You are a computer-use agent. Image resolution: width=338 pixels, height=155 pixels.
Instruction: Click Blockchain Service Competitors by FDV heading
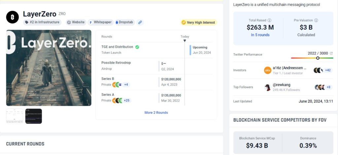pos(280,120)
